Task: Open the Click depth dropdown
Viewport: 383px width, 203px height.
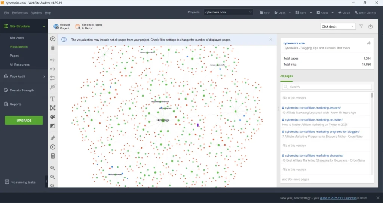Action: tap(338, 26)
